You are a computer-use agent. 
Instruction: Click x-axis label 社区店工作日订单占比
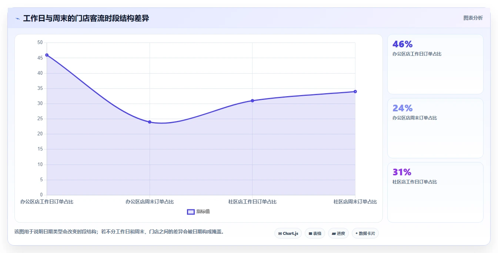tap(252, 202)
